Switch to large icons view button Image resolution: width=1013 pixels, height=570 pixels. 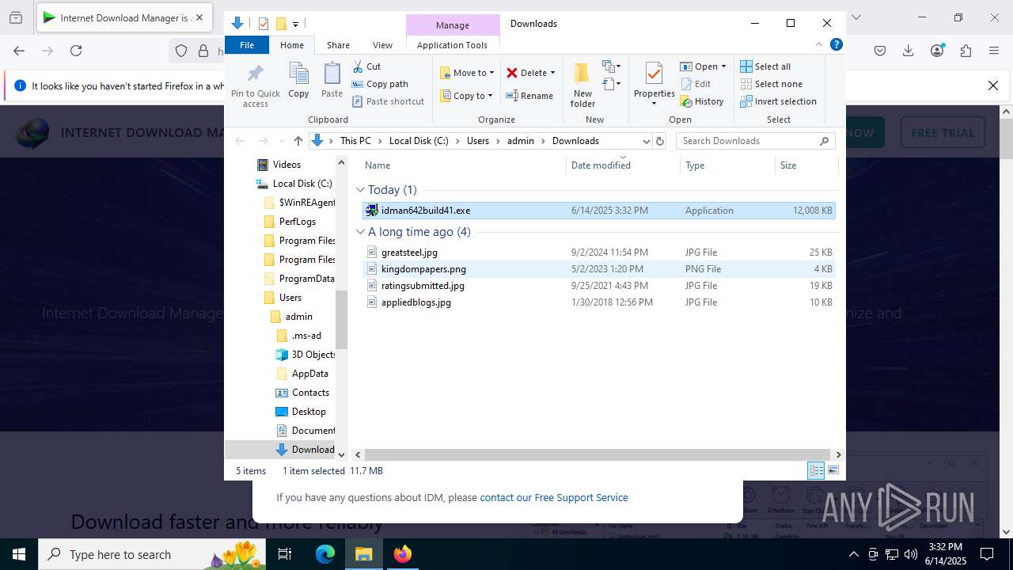coord(833,470)
